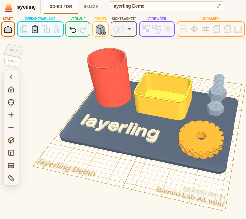Click VORN face of view cube
The height and width of the screenshot is (219, 246).
12,61
